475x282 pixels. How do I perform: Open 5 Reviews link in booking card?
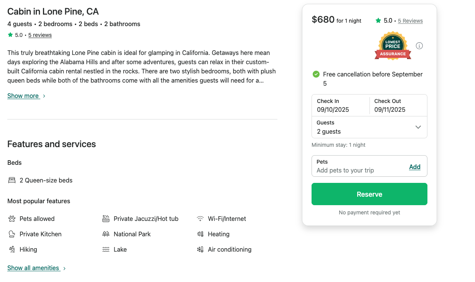[410, 21]
